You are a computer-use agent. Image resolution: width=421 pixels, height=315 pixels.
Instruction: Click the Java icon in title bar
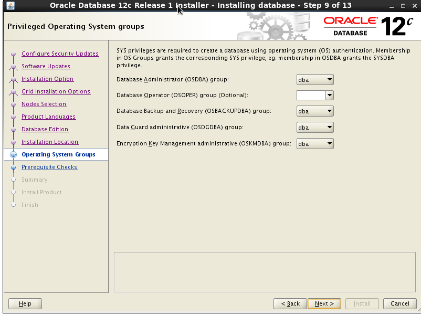pos(10,5)
